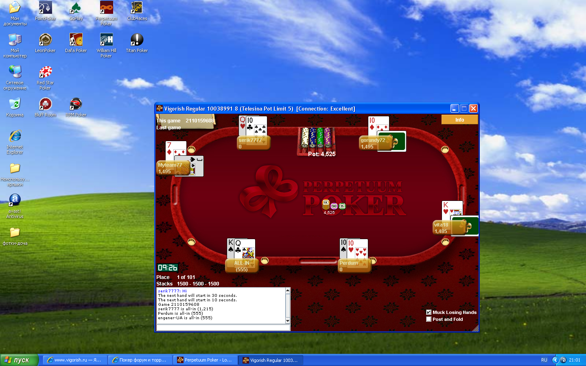Launch Internet Explorer from the desktop
The height and width of the screenshot is (366, 586).
pyautogui.click(x=15, y=142)
